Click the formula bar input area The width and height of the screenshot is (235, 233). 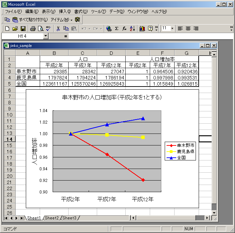tap(151, 36)
